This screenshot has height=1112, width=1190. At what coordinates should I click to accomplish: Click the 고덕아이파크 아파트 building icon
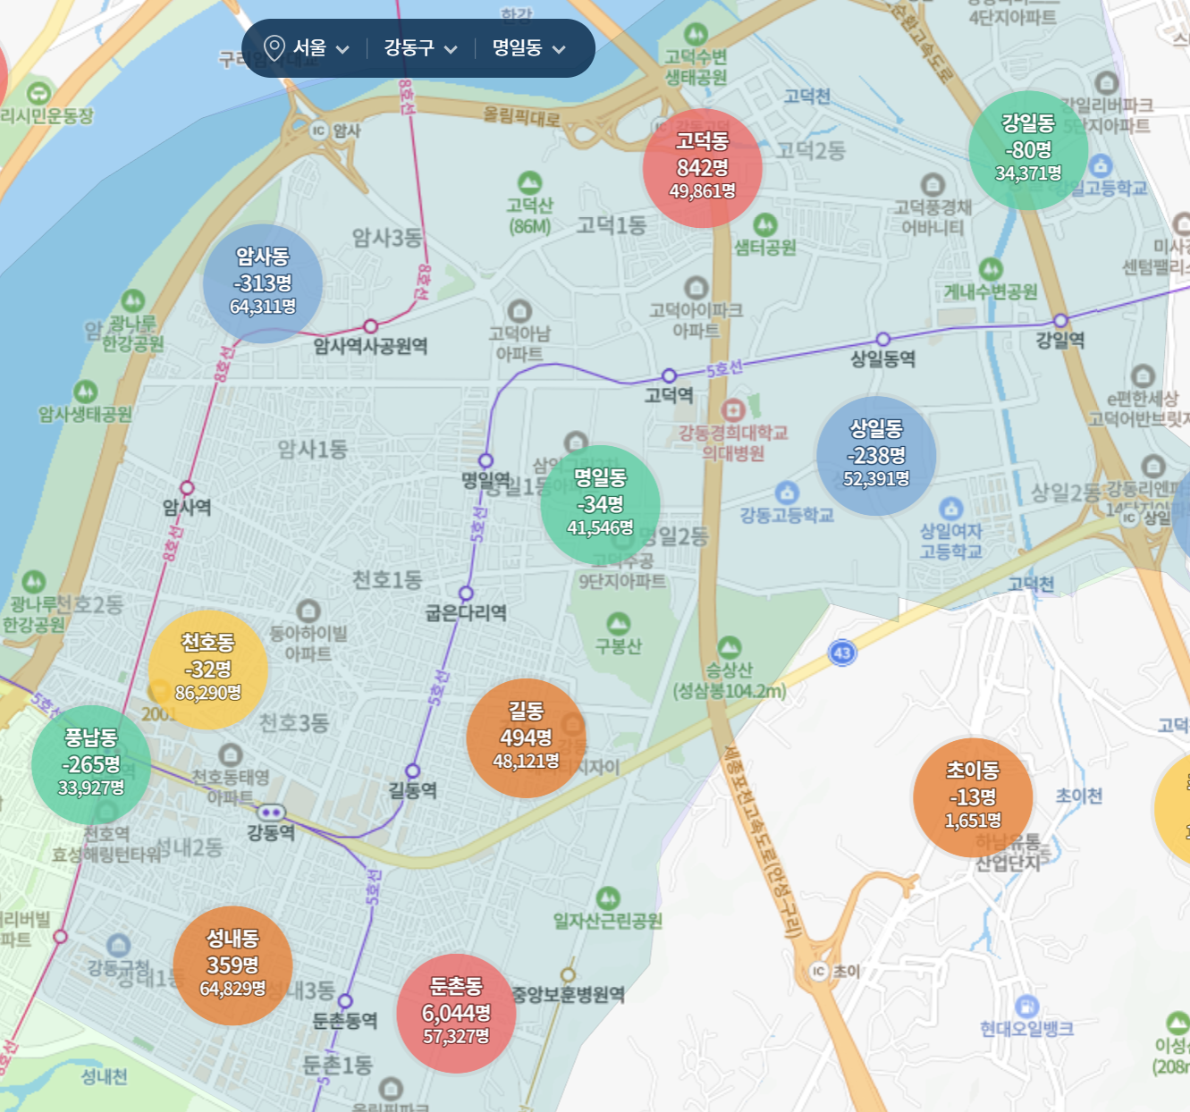[x=696, y=288]
